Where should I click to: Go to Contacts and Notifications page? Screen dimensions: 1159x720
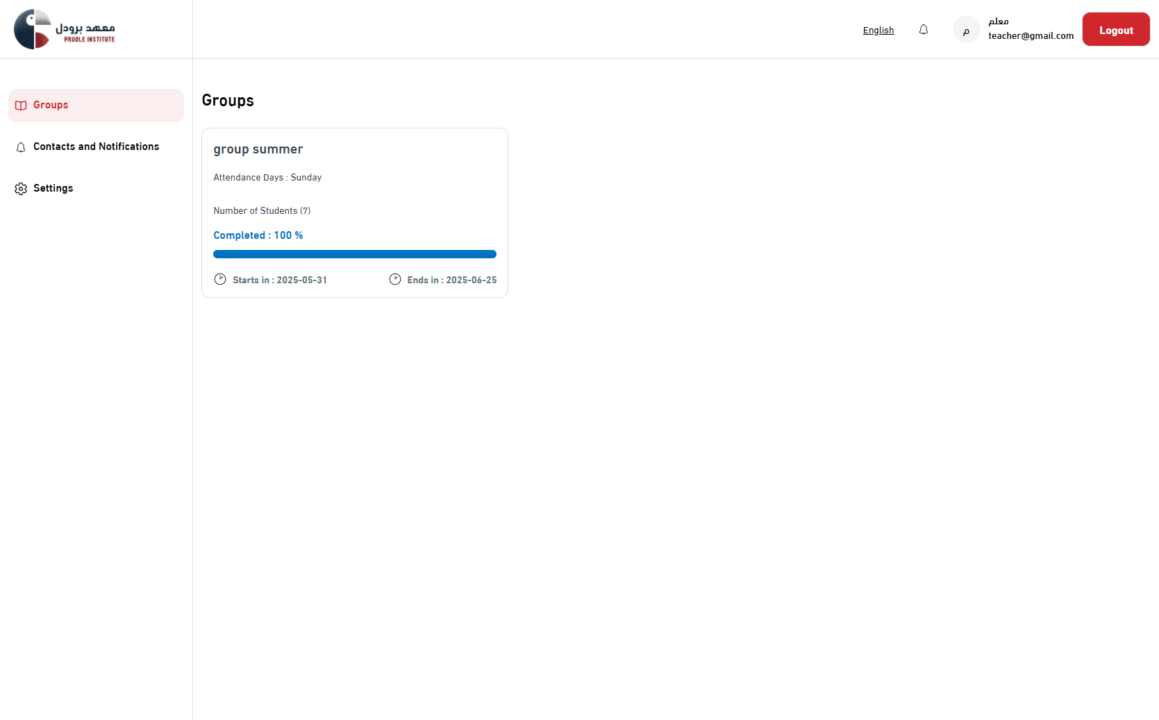[x=96, y=146]
